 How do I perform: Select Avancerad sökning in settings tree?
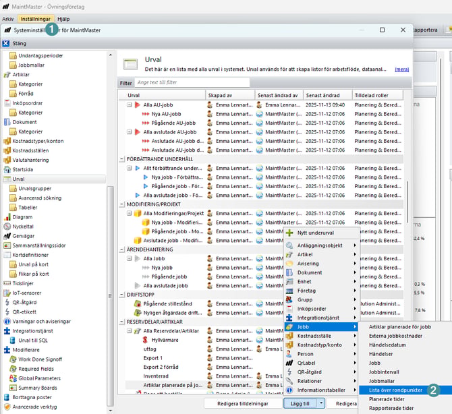[40, 198]
